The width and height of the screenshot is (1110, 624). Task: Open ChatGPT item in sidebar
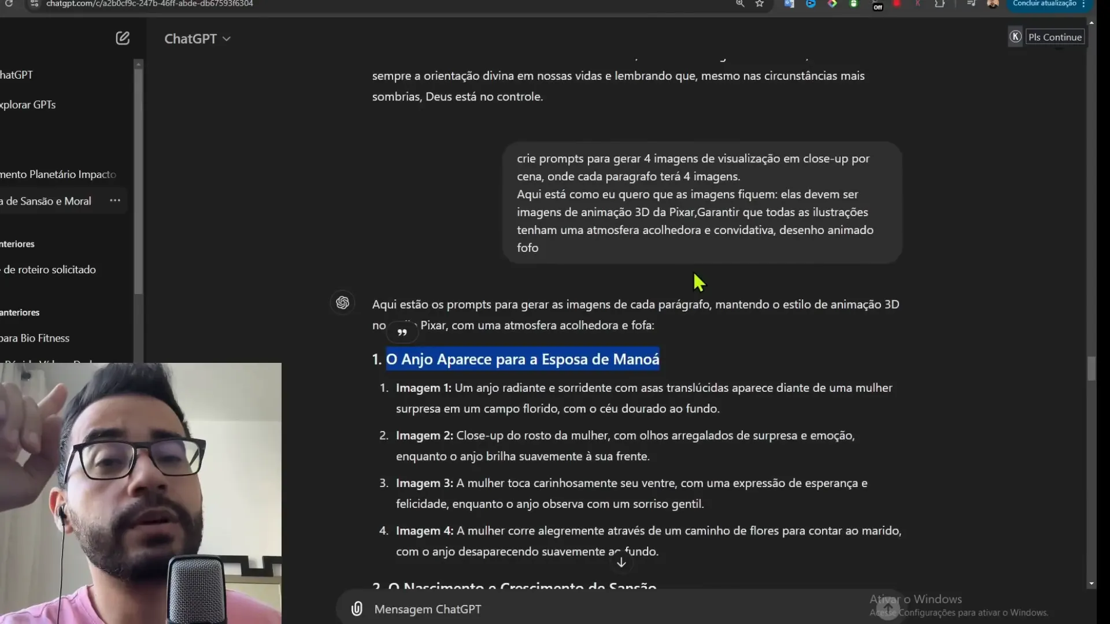pyautogui.click(x=16, y=75)
